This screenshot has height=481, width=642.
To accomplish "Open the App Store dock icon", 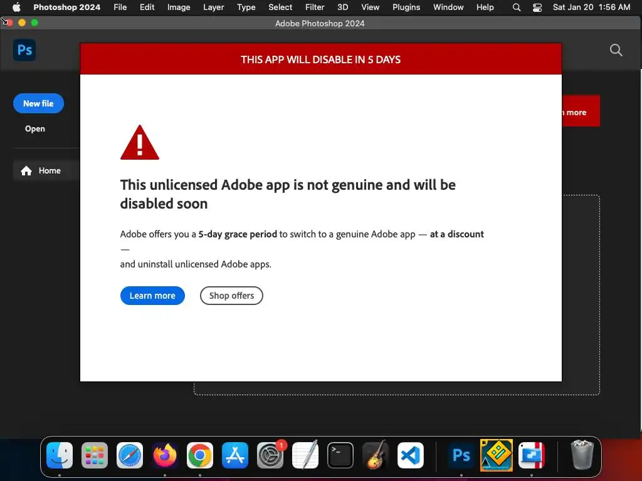I will pyautogui.click(x=235, y=455).
